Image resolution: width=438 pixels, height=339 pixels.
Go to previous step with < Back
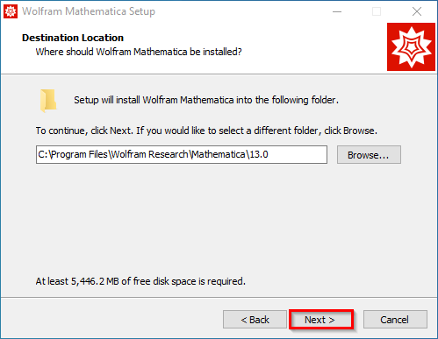pos(255,320)
